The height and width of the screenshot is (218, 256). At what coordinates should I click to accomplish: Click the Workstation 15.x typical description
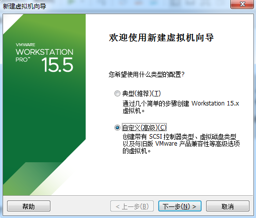181,107
